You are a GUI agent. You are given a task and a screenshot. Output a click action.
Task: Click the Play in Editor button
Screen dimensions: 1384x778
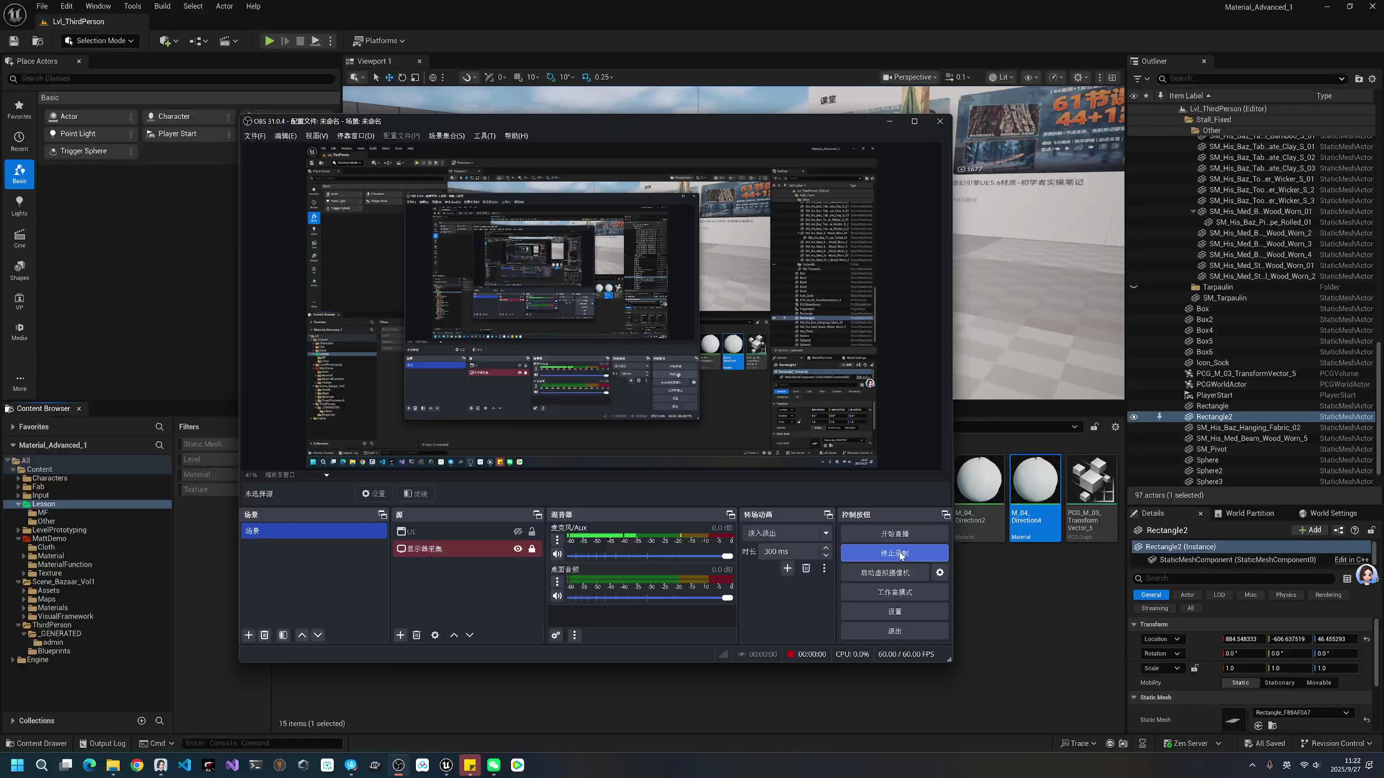(269, 41)
